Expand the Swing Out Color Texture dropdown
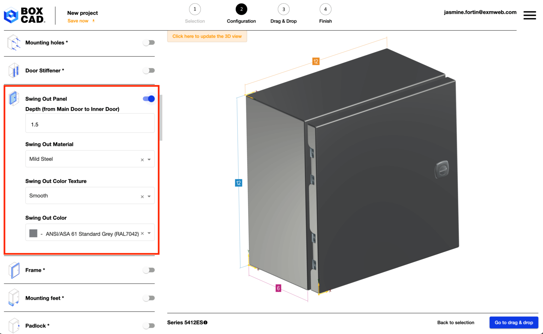 149,196
